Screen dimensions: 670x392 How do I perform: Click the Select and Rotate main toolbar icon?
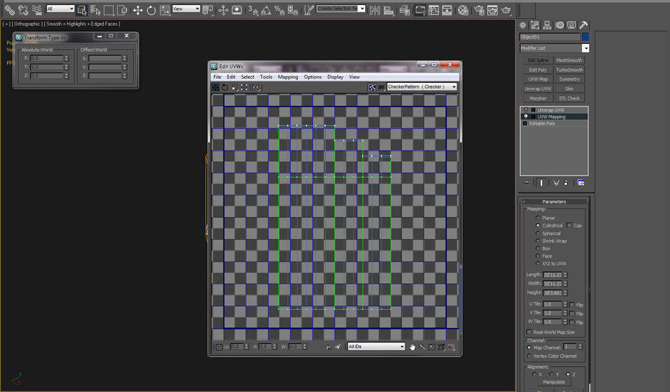tap(151, 10)
